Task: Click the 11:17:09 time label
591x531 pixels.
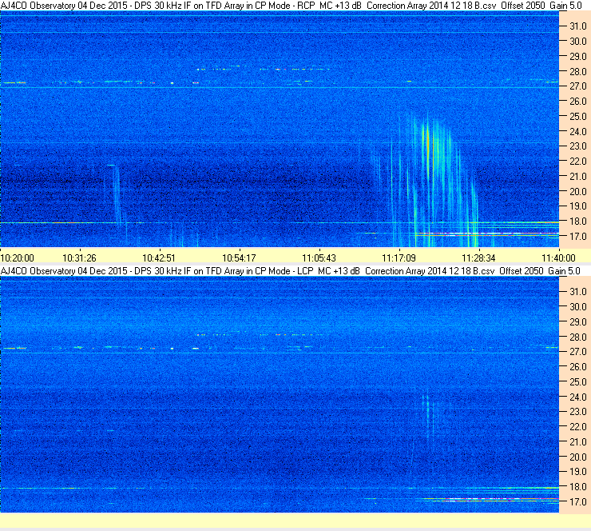Action: [399, 258]
